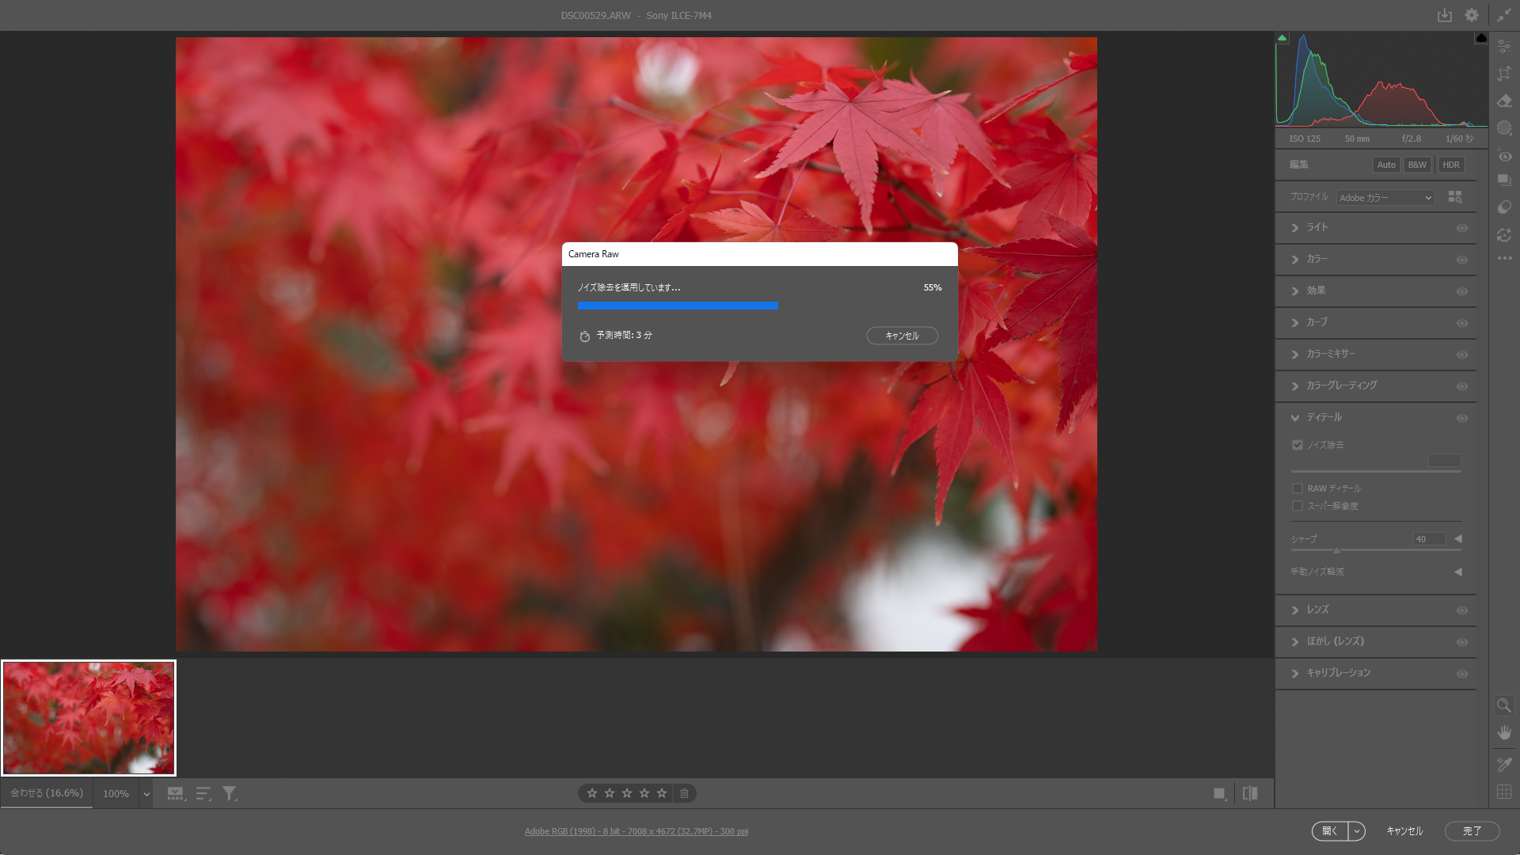
Task: Expand the カラーミキサー panel
Action: 1331,354
